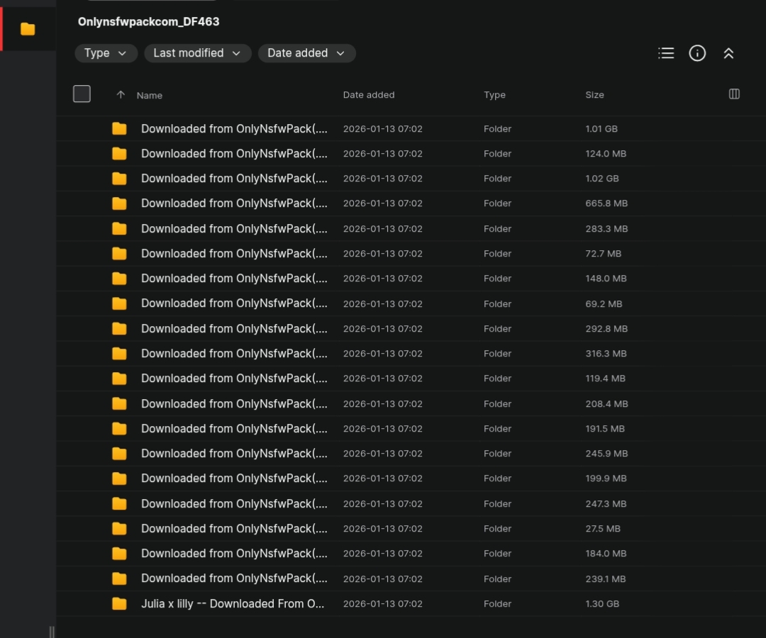766x638 pixels.
Task: Sort by the Size column header
Action: tap(594, 95)
